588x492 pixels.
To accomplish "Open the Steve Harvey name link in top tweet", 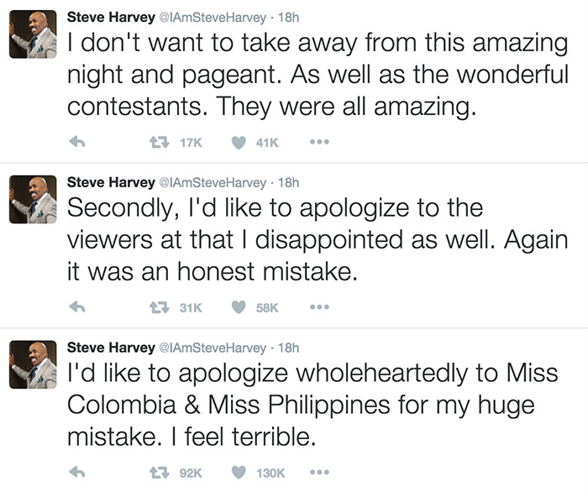I will (x=110, y=16).
